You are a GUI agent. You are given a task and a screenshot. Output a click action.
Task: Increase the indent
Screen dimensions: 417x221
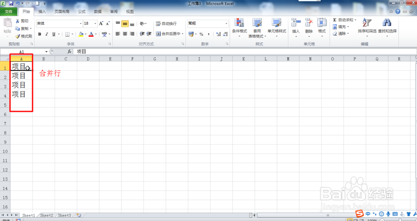point(149,34)
